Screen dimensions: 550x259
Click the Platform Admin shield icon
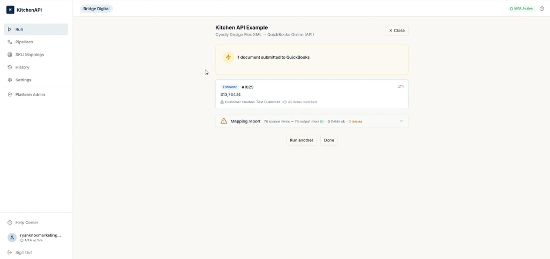click(x=10, y=95)
